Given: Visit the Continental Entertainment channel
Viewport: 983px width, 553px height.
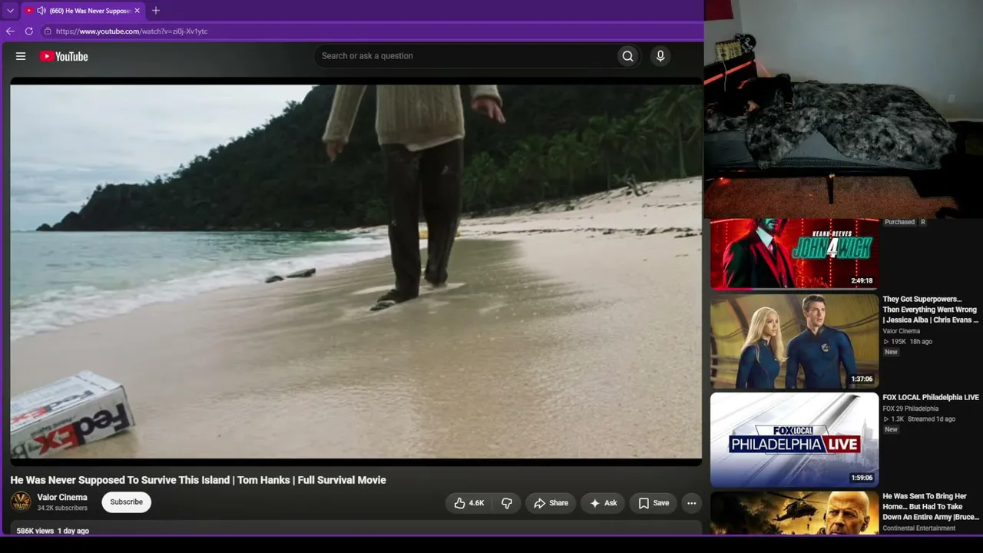Looking at the screenshot, I should tap(919, 528).
